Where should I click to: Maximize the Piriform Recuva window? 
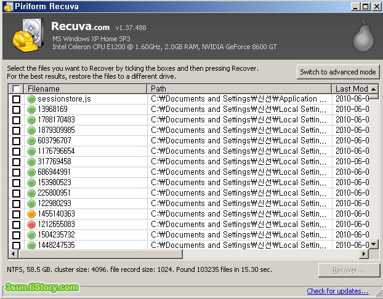point(366,7)
